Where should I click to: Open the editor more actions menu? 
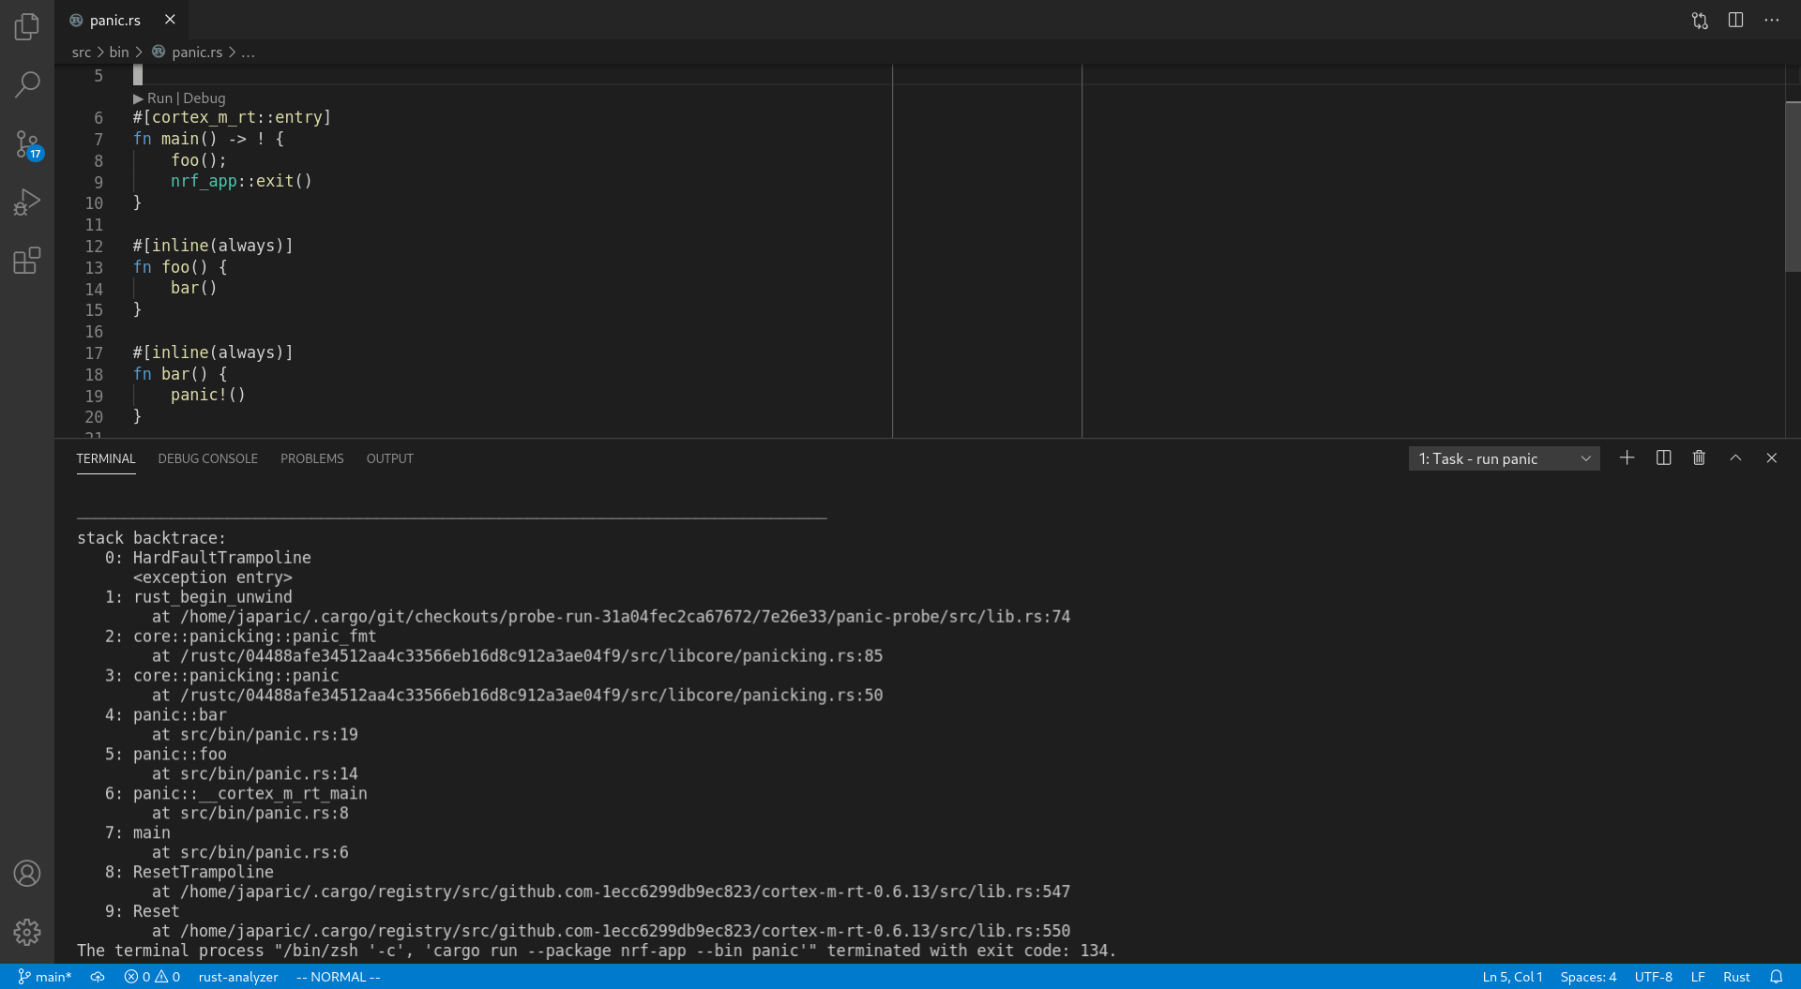(x=1772, y=20)
